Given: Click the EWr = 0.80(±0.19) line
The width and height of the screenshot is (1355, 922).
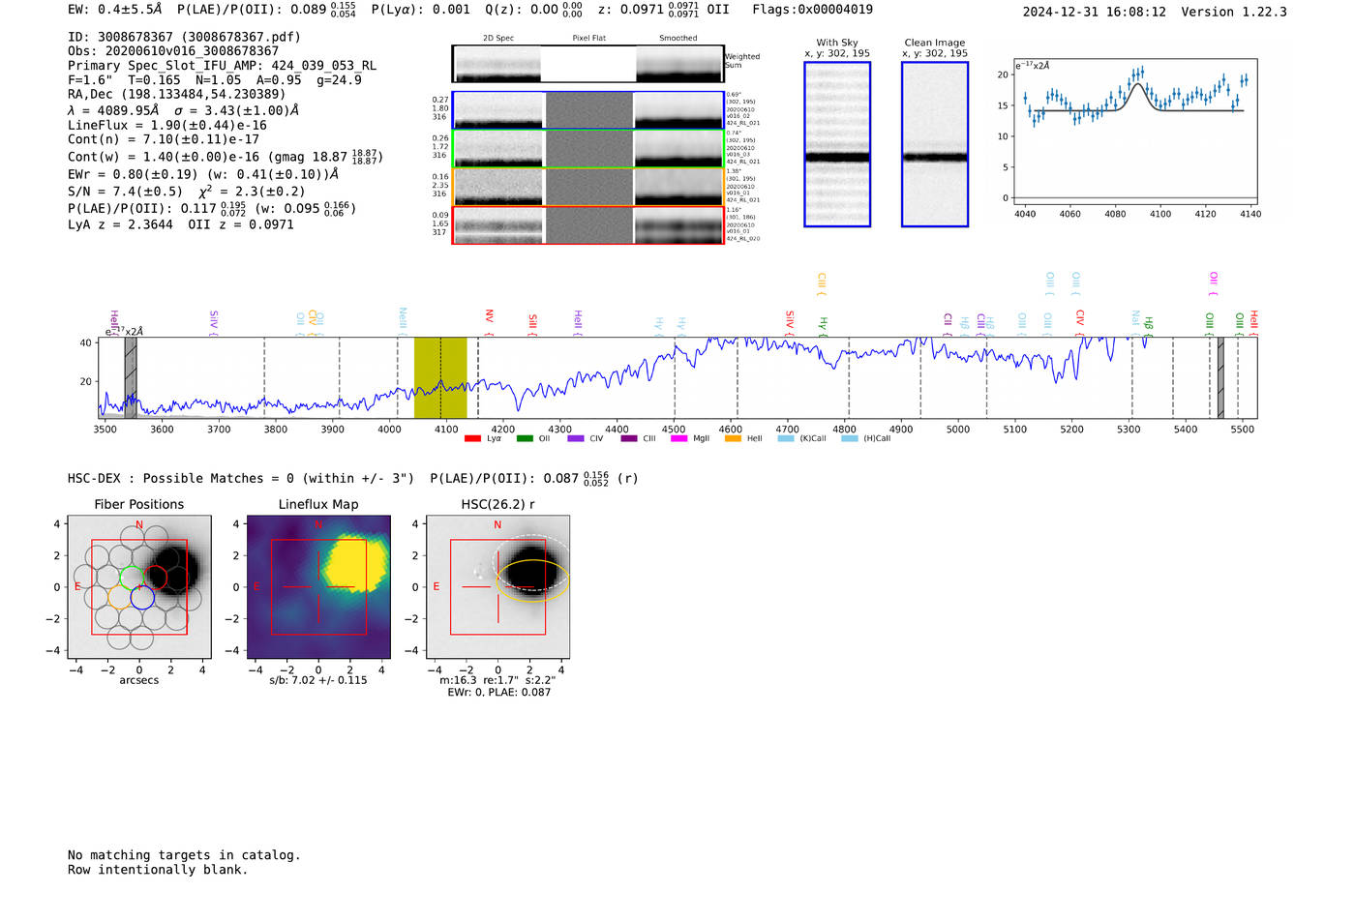Looking at the screenshot, I should coord(203,174).
